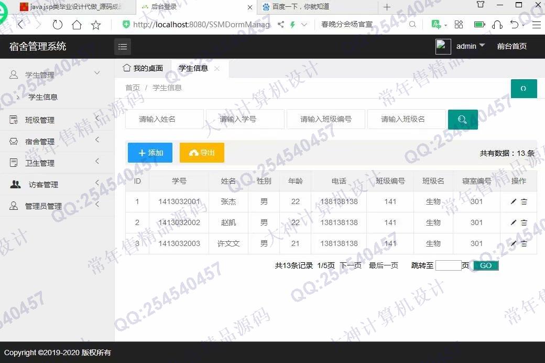Go to 下一页 in pagination
The image size is (545, 363).
[350, 265]
